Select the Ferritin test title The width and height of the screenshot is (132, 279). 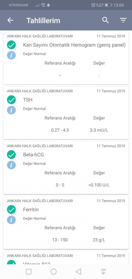point(31,209)
